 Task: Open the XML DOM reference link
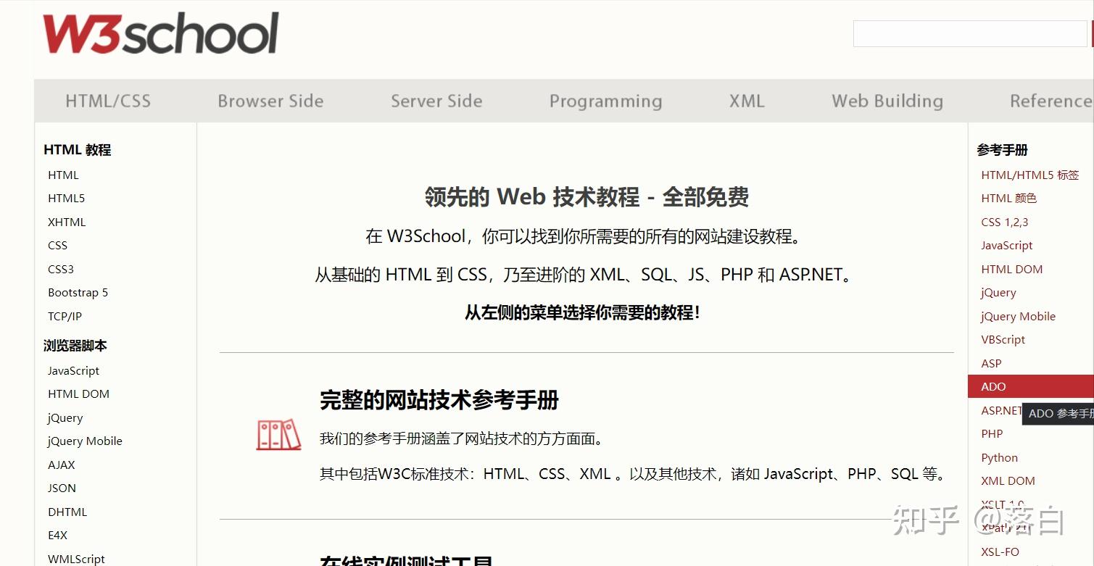pyautogui.click(x=1008, y=480)
